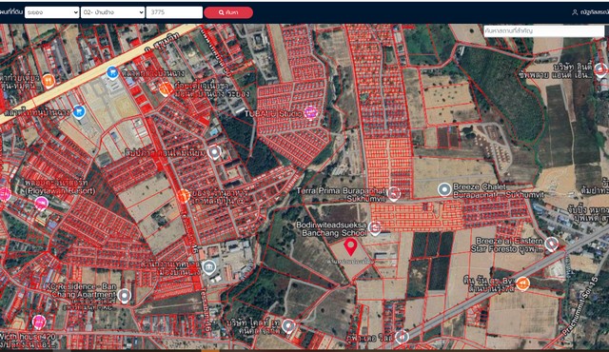This screenshot has height=352, width=609.
Task: Open the Bodinwiteadsueksa Banchang School marker
Action: (375, 228)
